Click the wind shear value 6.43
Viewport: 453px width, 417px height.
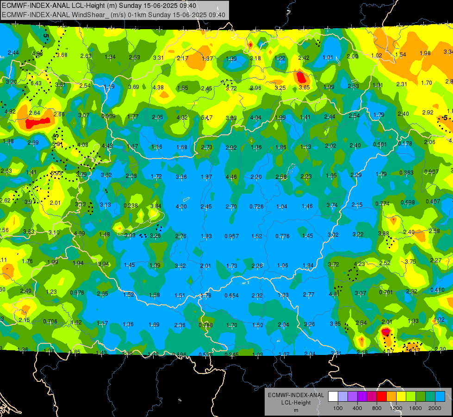[36, 83]
